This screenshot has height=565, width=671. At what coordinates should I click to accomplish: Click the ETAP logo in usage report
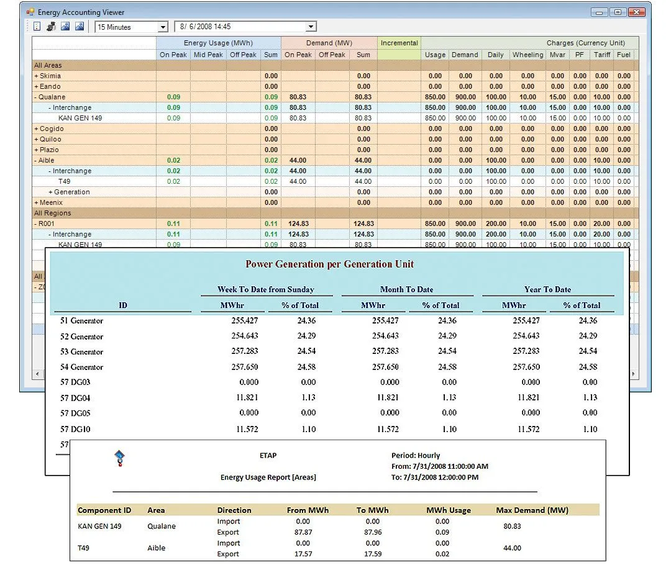tap(119, 459)
